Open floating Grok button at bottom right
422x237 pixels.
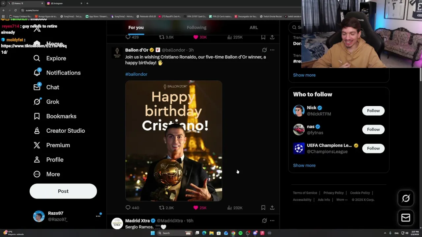coord(406,198)
